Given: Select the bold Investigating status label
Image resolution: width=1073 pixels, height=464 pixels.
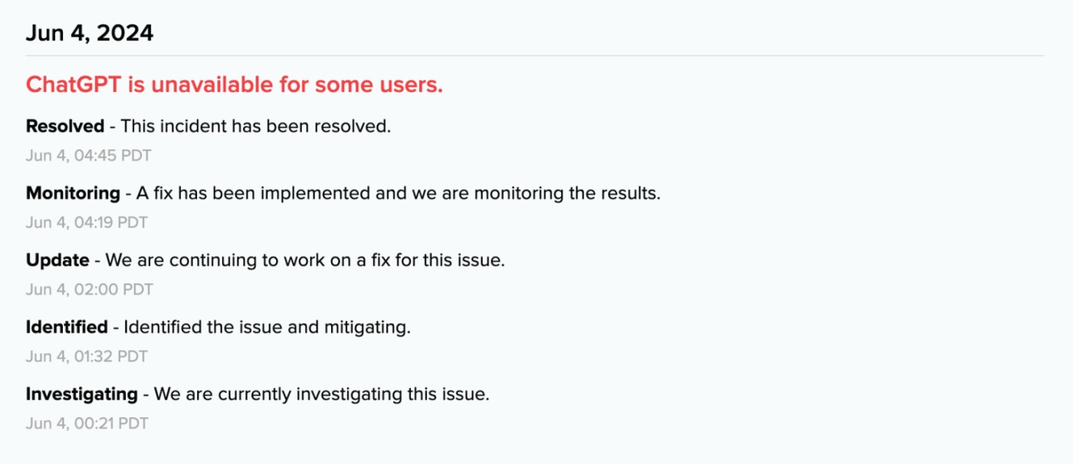Looking at the screenshot, I should coord(81,394).
